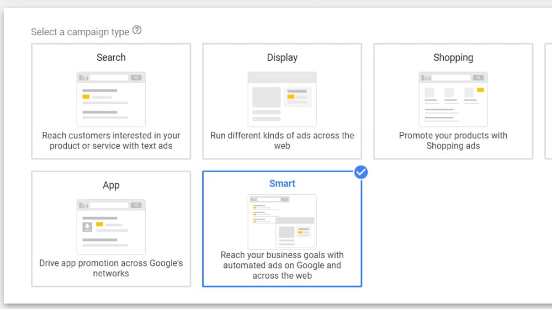Click the Search card illustration

pos(111,99)
